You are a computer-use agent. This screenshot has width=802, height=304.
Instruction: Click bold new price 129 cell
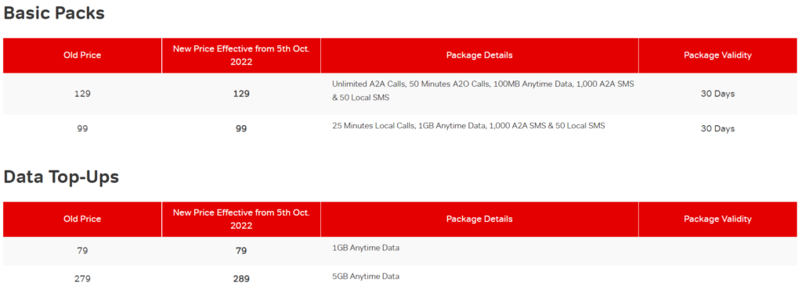pyautogui.click(x=241, y=94)
